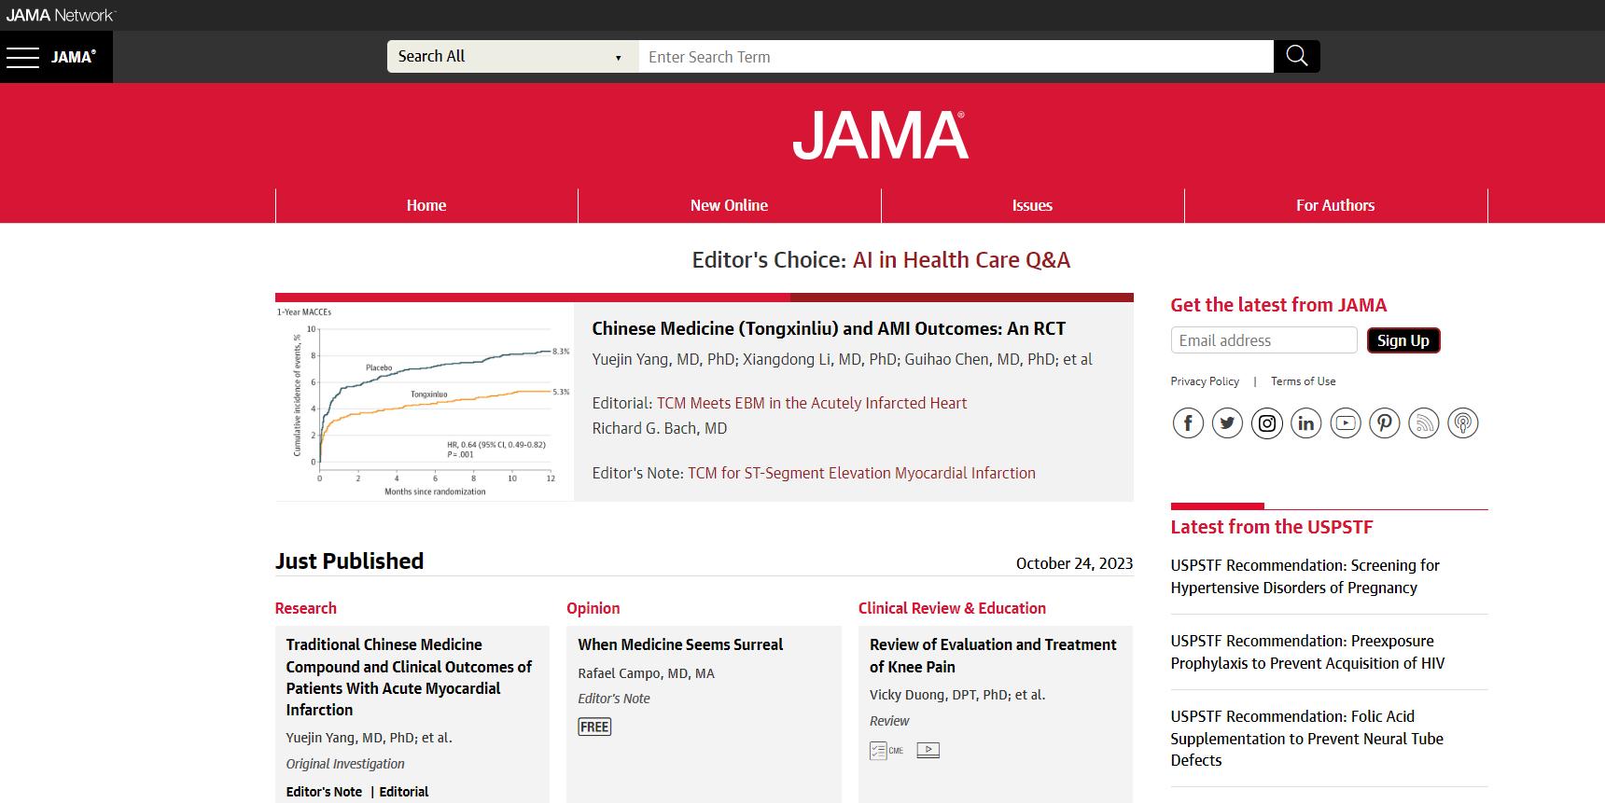
Task: Click author line Yuejin Yang, Xiangdong Li, Guihao Chen
Action: (x=842, y=359)
